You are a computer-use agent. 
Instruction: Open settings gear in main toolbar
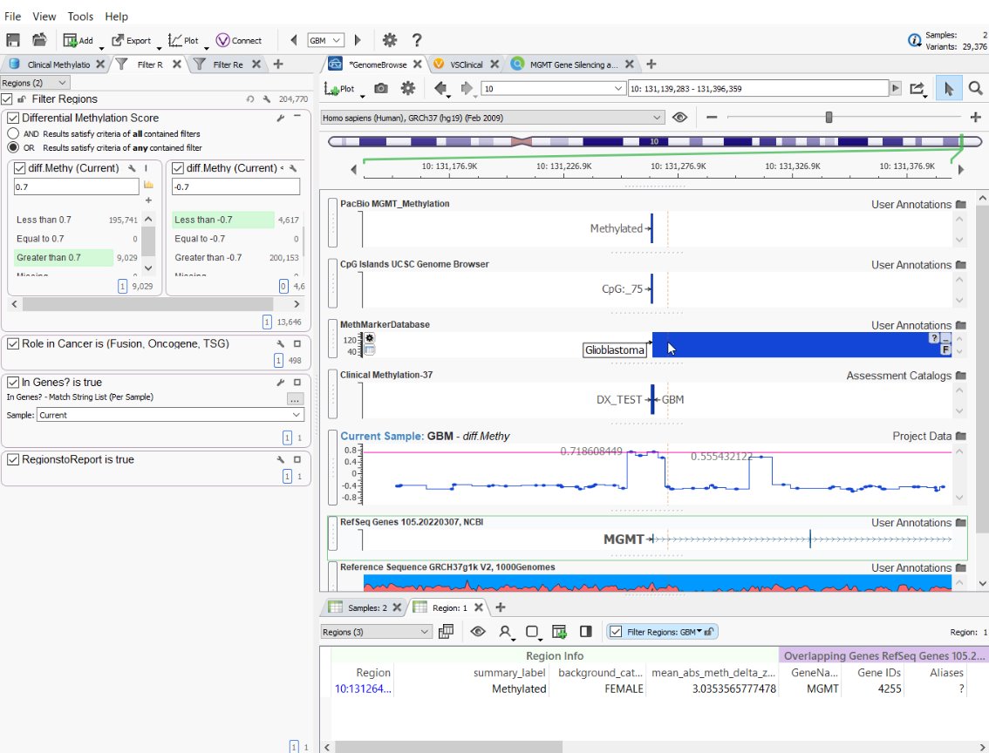390,40
